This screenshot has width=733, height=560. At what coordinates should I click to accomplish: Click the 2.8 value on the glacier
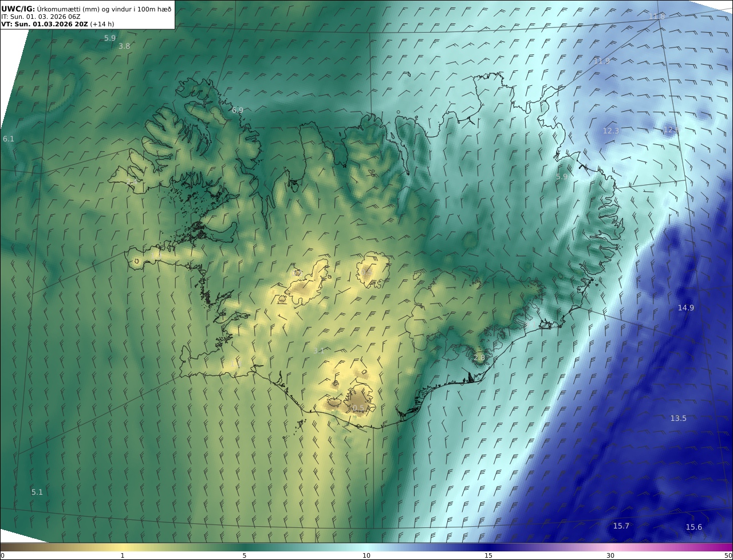(479, 358)
